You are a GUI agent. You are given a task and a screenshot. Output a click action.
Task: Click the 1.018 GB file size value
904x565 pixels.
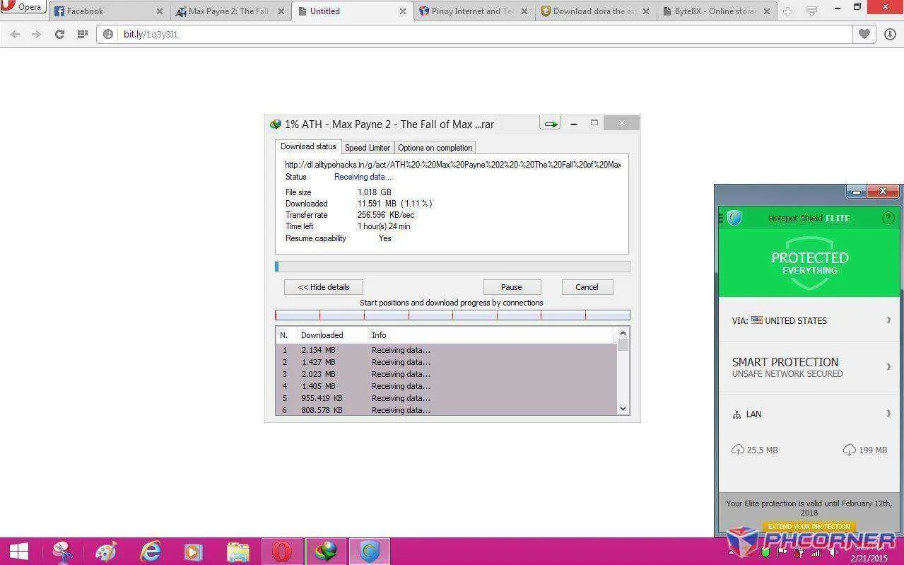[x=374, y=192]
